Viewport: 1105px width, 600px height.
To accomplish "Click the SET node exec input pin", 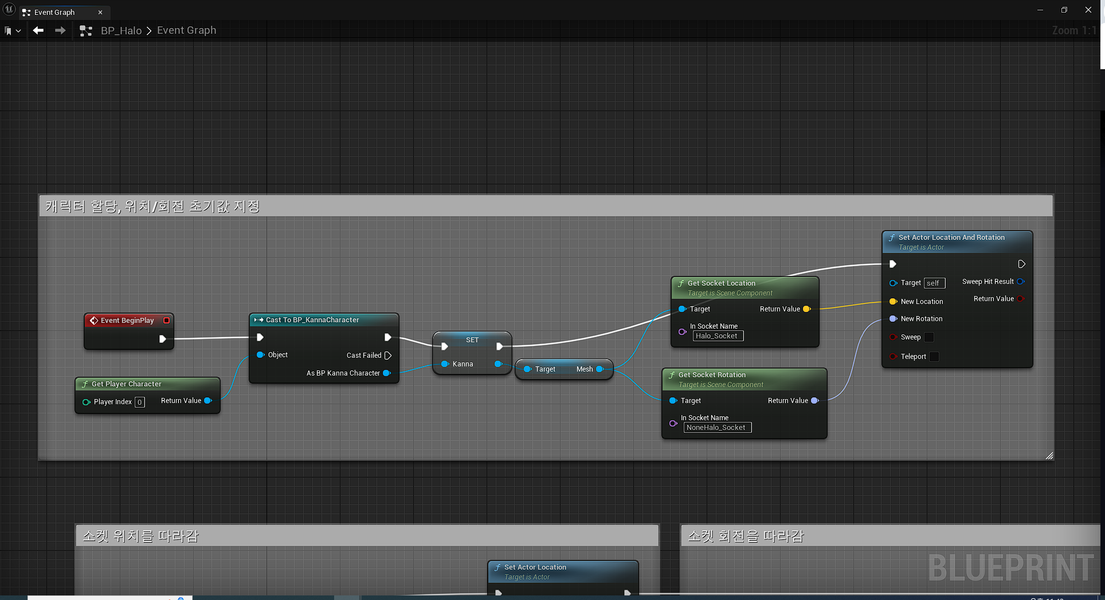I will click(444, 346).
